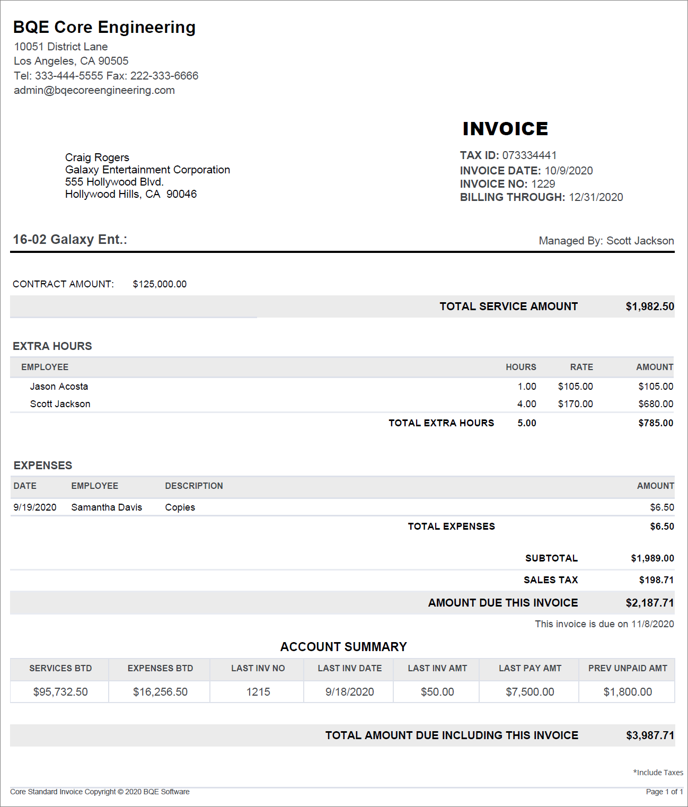Image resolution: width=688 pixels, height=807 pixels.
Task: Click Managed By: Scott Jackson text
Action: (606, 241)
